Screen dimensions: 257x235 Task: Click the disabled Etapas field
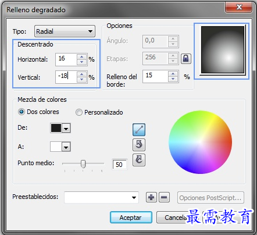tap(155, 58)
